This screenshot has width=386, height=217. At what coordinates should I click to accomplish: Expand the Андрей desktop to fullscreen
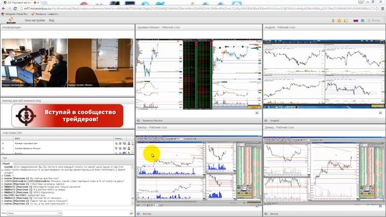[x=381, y=113]
